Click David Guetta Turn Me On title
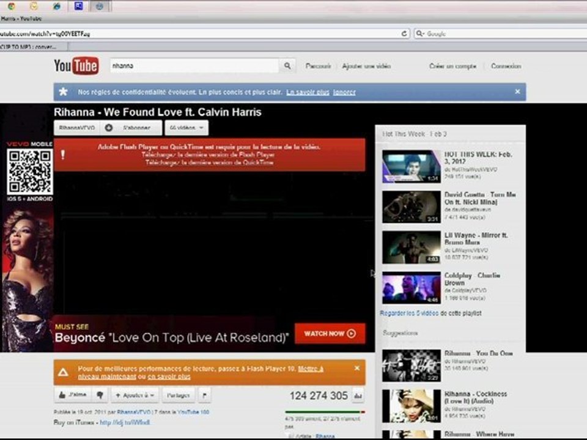Image resolution: width=587 pixels, height=440 pixels. pos(480,198)
